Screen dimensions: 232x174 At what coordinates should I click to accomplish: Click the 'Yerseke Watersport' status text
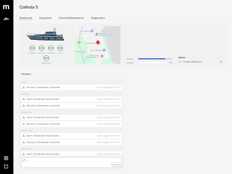coord(193,62)
